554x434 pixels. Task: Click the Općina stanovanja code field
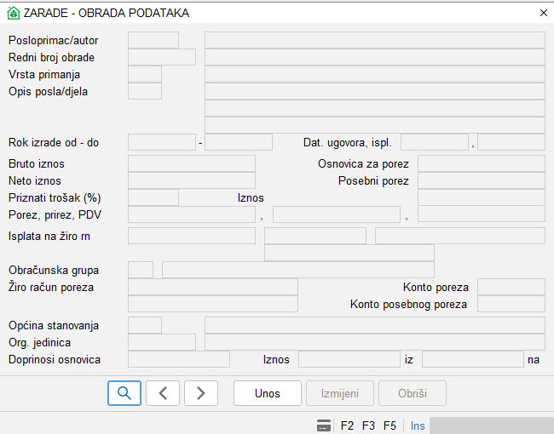(x=145, y=325)
